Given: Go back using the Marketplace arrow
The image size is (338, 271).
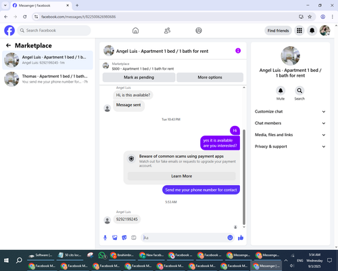Looking at the screenshot, I should [x=8, y=45].
